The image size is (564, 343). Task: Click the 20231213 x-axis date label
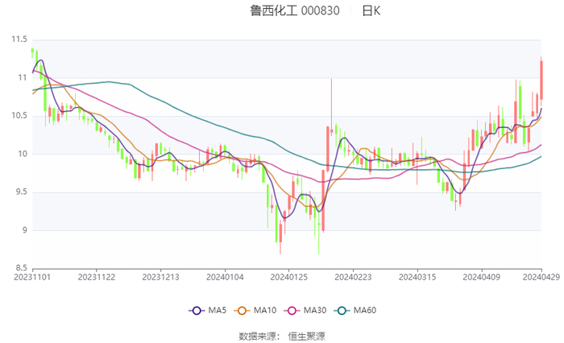160,277
